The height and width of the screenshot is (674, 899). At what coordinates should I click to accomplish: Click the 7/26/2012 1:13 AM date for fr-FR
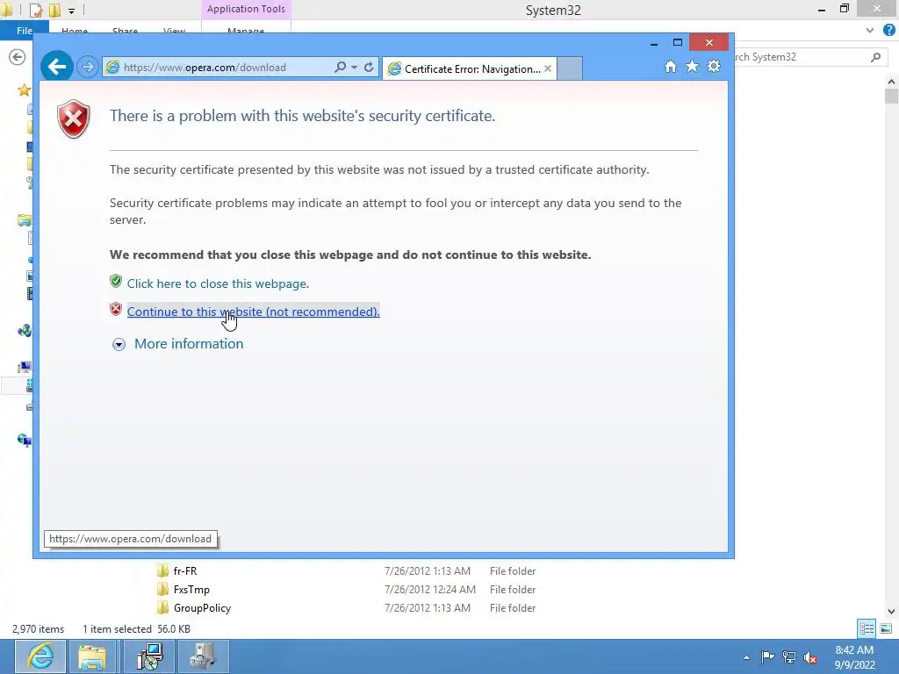pos(428,571)
